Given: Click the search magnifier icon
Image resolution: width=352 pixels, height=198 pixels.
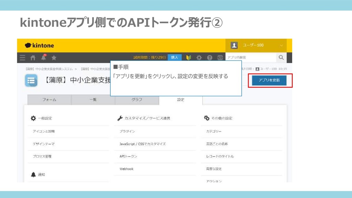Looking at the screenshot, I should click(x=281, y=57).
